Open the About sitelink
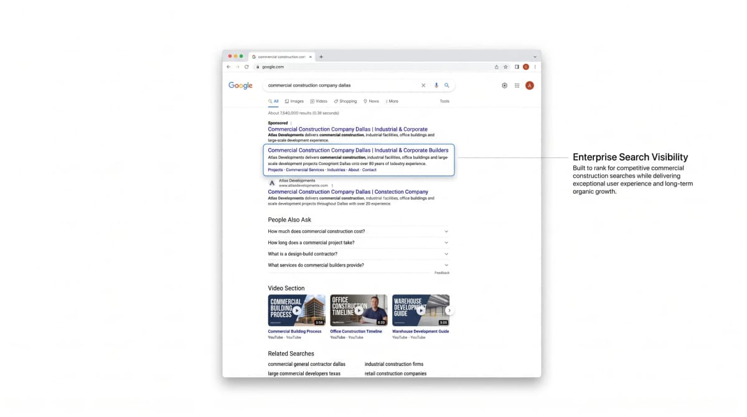 coord(354,170)
